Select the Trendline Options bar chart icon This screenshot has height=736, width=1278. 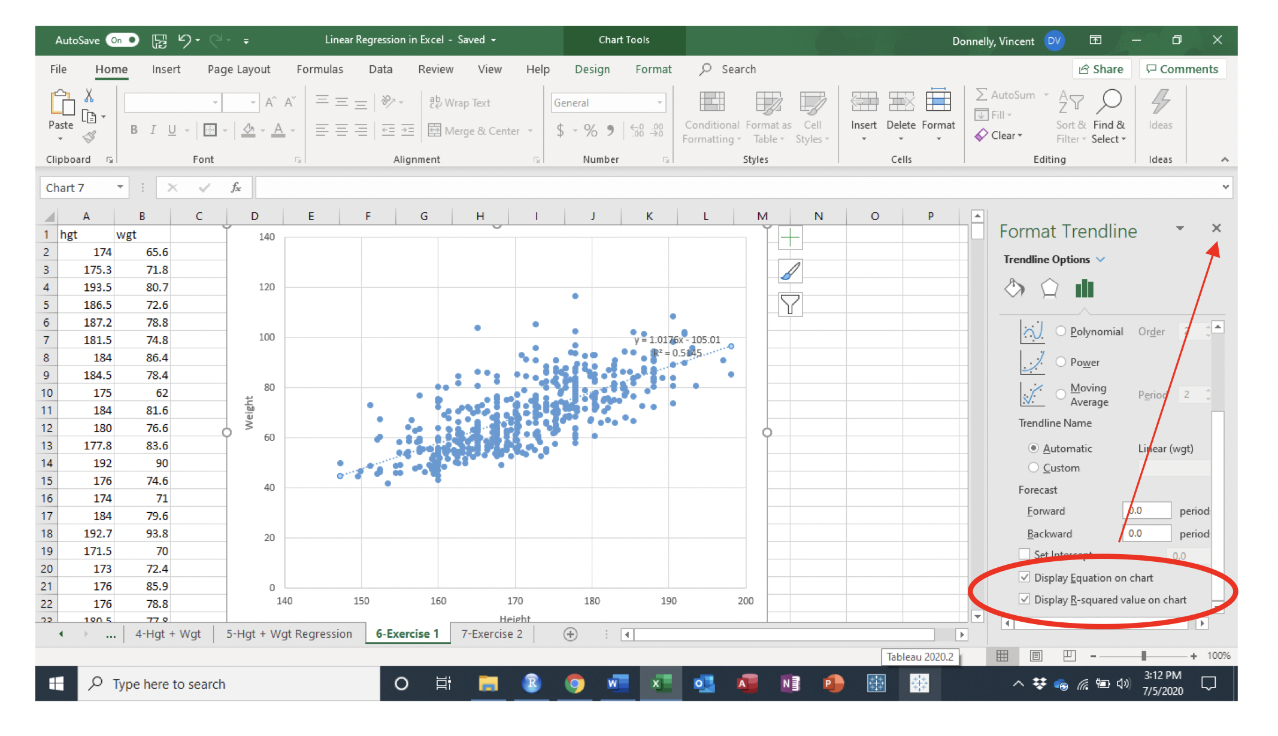pos(1084,289)
